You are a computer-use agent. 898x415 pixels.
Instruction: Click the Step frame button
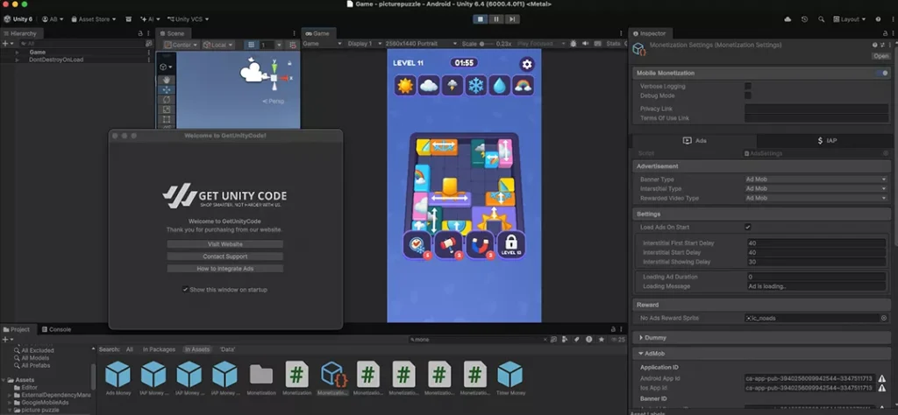pos(512,19)
